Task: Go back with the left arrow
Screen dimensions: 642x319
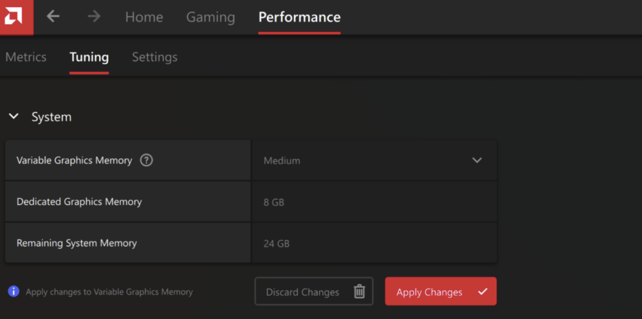Action: 53,17
